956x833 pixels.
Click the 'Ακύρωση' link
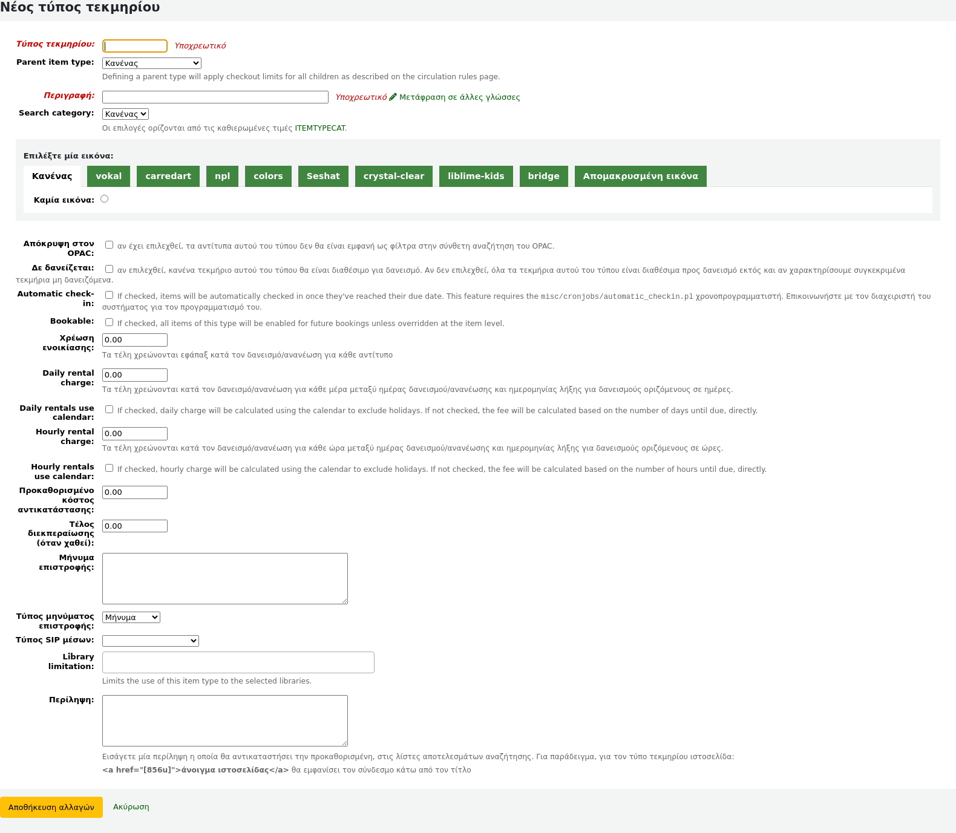click(x=131, y=807)
